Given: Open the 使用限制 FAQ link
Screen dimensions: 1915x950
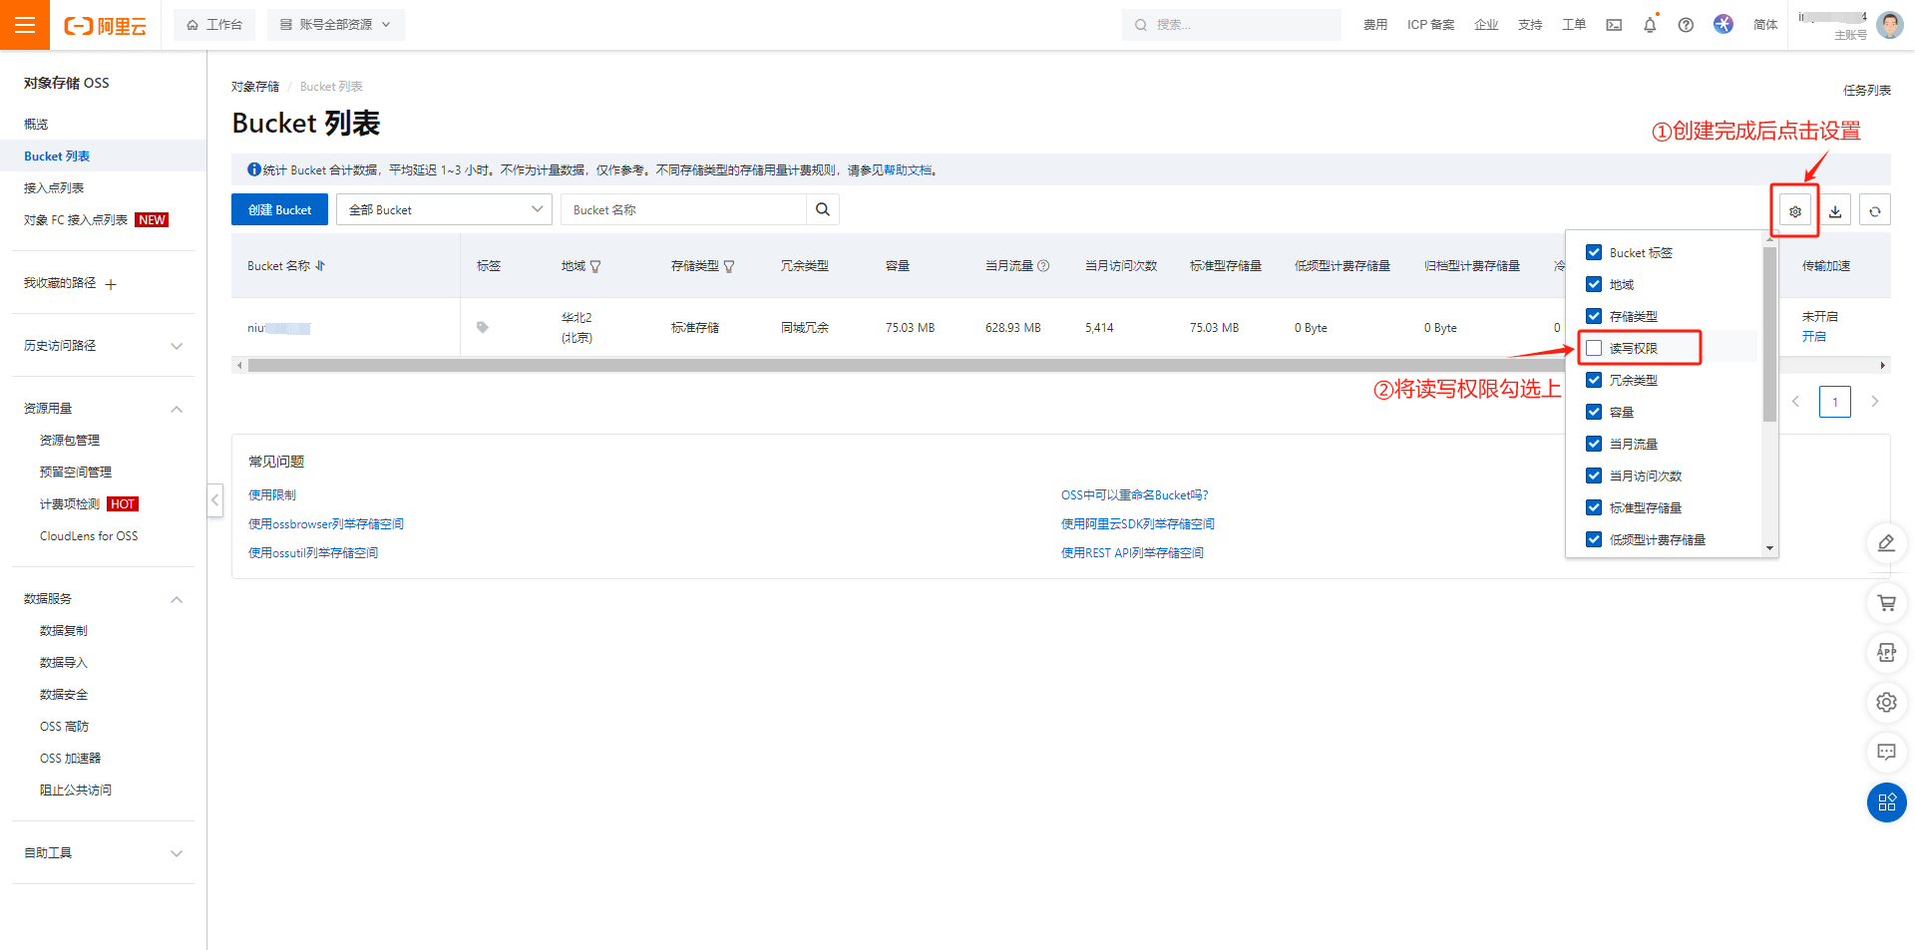Looking at the screenshot, I should click(x=271, y=494).
